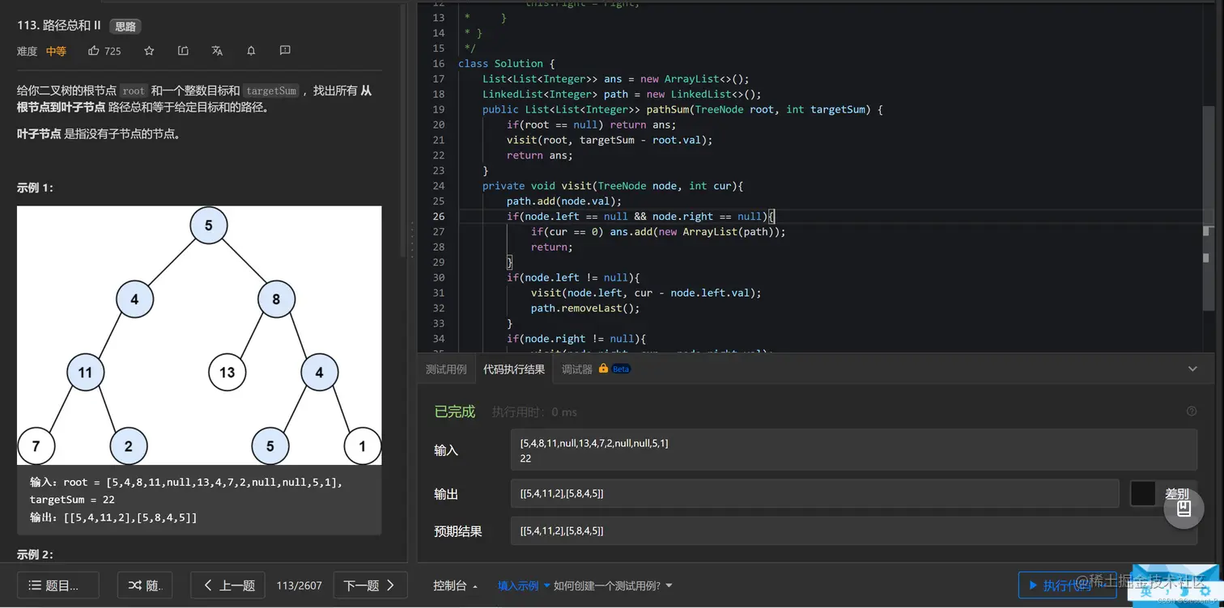Click the 输出 output field
This screenshot has height=608, width=1224.
[x=814, y=493]
